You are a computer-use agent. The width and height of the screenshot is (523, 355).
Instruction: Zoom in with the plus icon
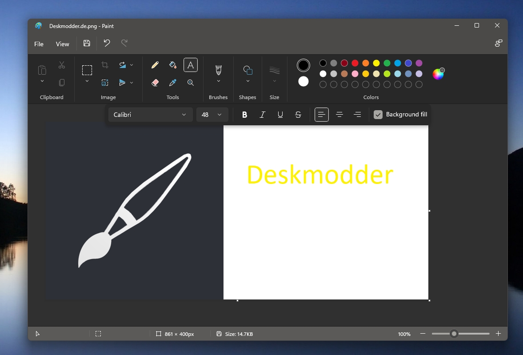coord(498,334)
